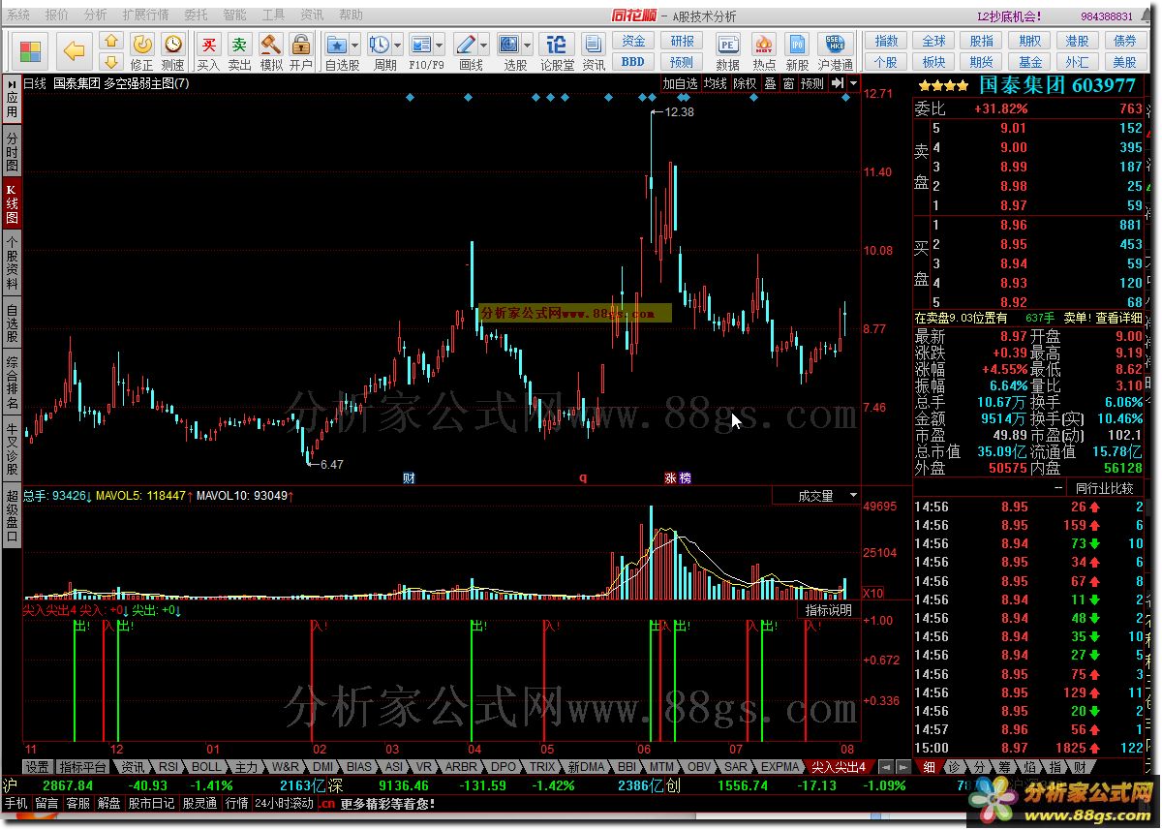Select the 画线 drawing pencil icon

pos(466,45)
